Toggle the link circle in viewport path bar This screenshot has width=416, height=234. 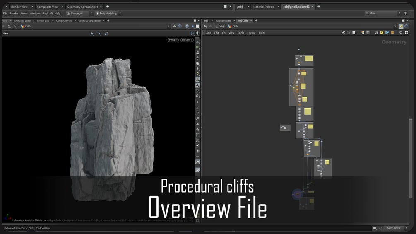180,26
